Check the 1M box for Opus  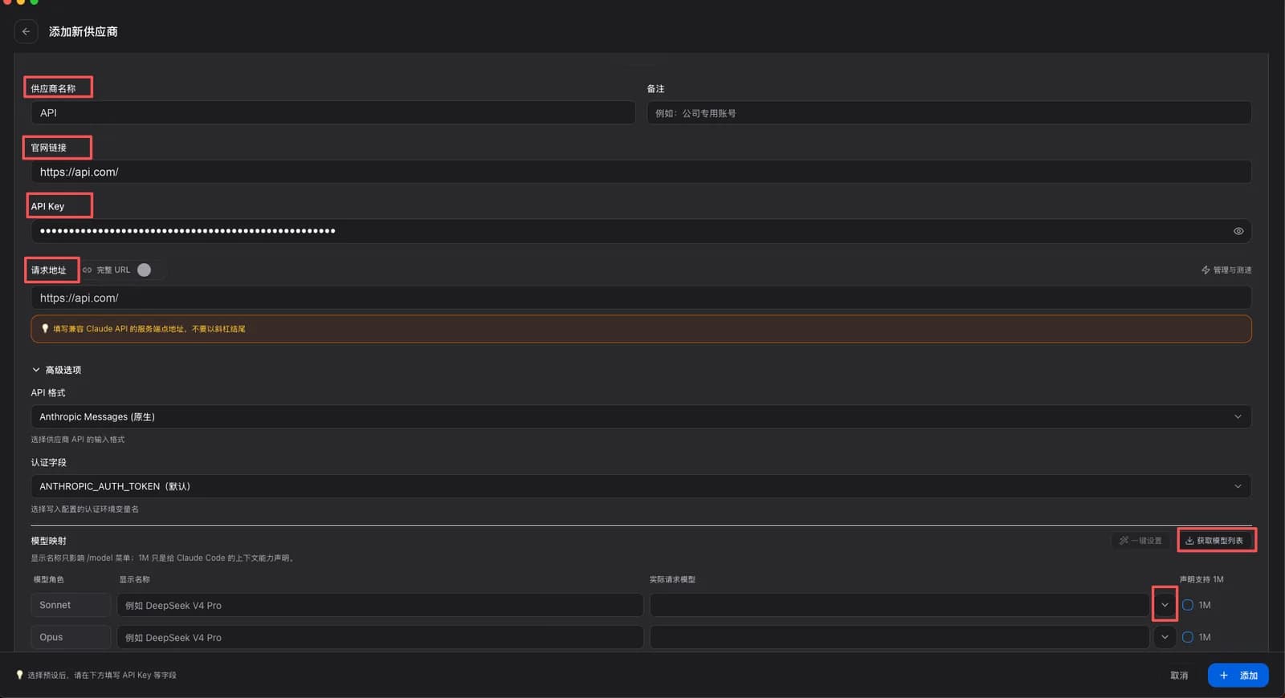point(1188,637)
